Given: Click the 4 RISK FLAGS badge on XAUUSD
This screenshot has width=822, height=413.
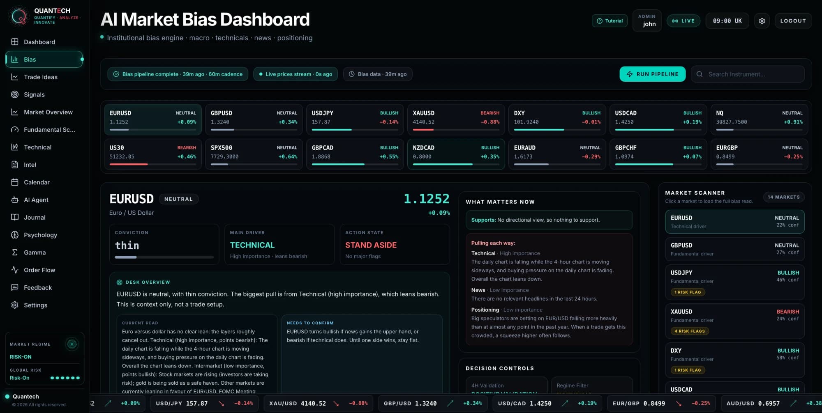Looking at the screenshot, I should pyautogui.click(x=690, y=331).
